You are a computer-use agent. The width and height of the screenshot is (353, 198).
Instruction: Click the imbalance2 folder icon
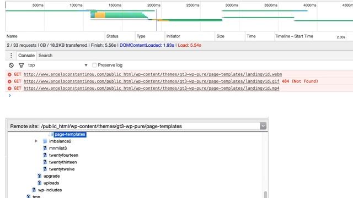[45, 141]
